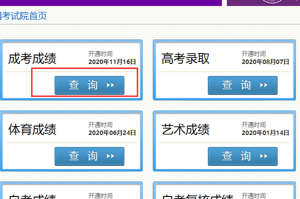
Task: Click the date 2020年11月16日
Action: [112, 62]
